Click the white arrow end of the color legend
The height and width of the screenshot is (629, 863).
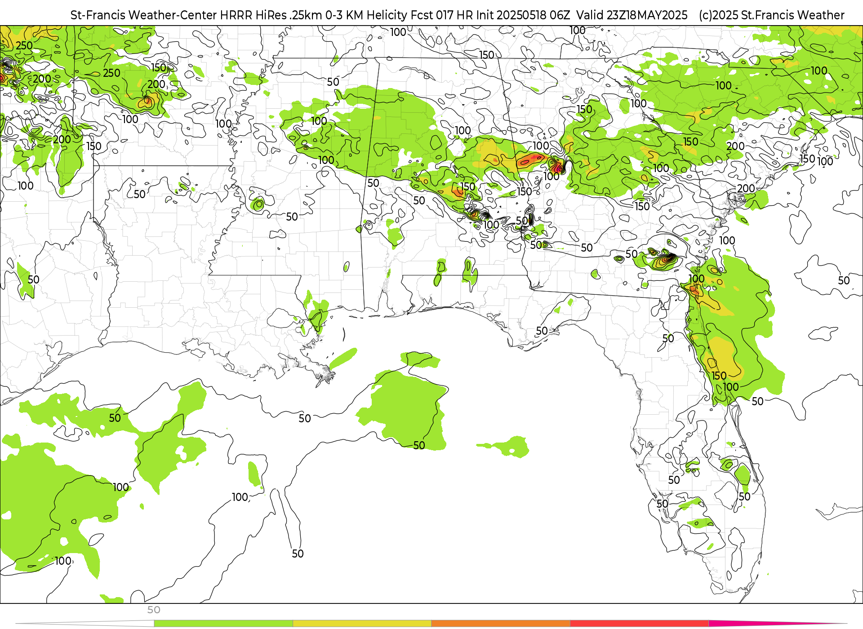85,623
